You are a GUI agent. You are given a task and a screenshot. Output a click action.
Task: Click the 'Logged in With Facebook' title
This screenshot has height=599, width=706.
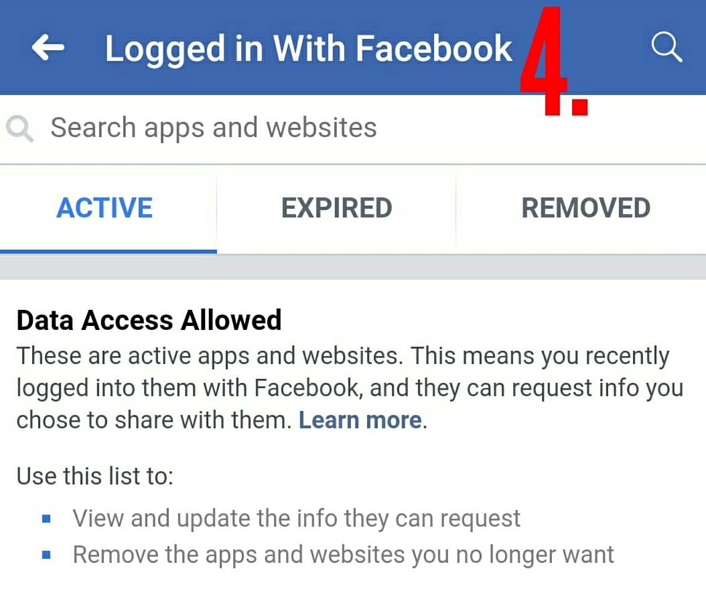click(x=308, y=48)
